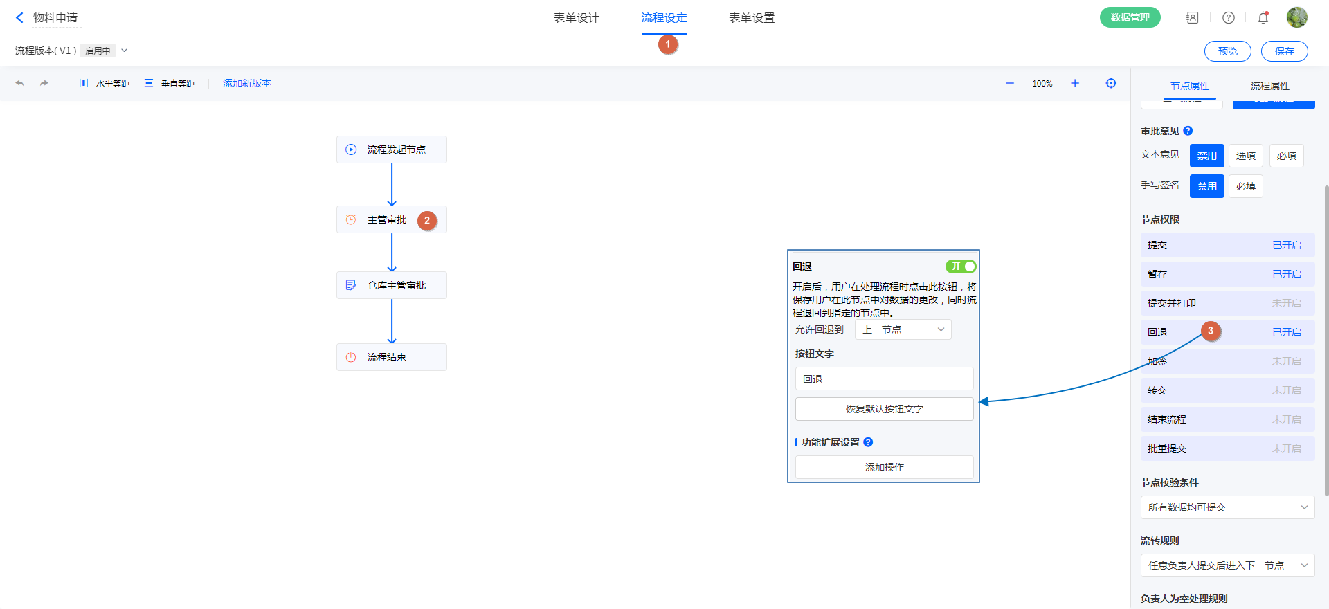
Task: Zoom out with the minus icon
Action: coord(1010,83)
